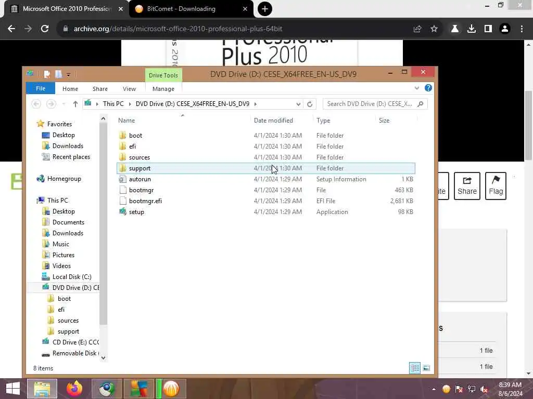Show hidden tray icons arrow
Viewport: 533px width, 399px height.
click(434, 389)
